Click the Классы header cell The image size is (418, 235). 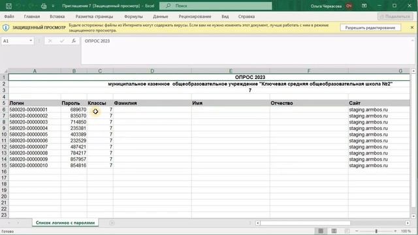click(100, 103)
